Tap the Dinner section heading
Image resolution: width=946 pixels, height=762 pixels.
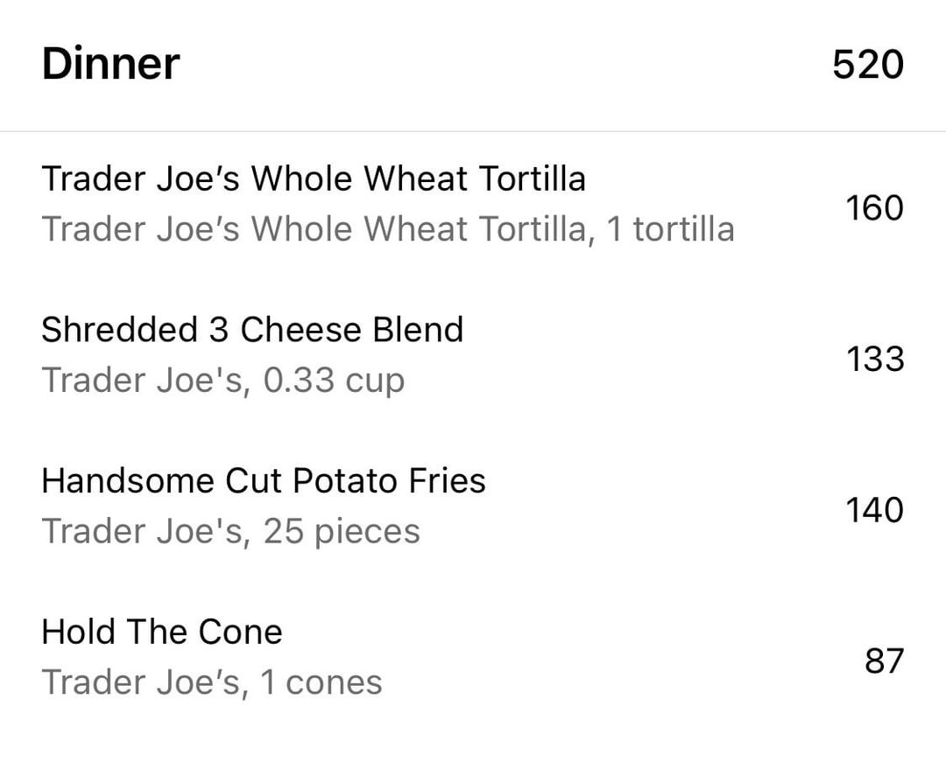110,65
